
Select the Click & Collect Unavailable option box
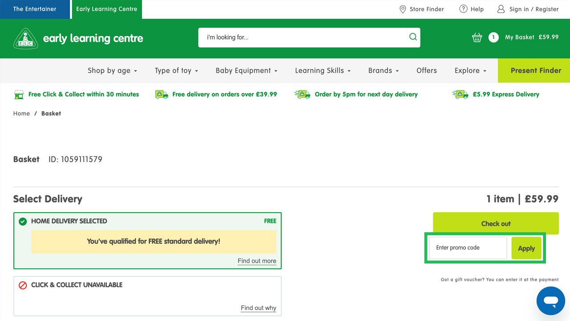point(147,296)
